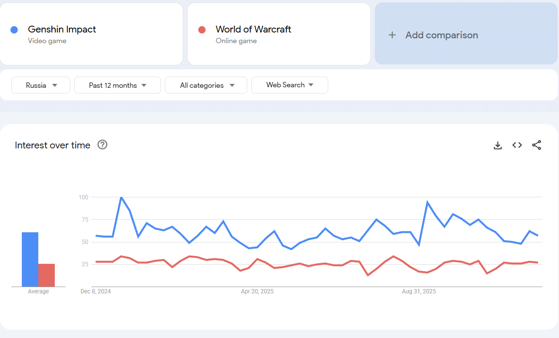Screen dimensions: 559x338
Task: Click the blue line's highest peak near 100
Action: click(x=121, y=197)
